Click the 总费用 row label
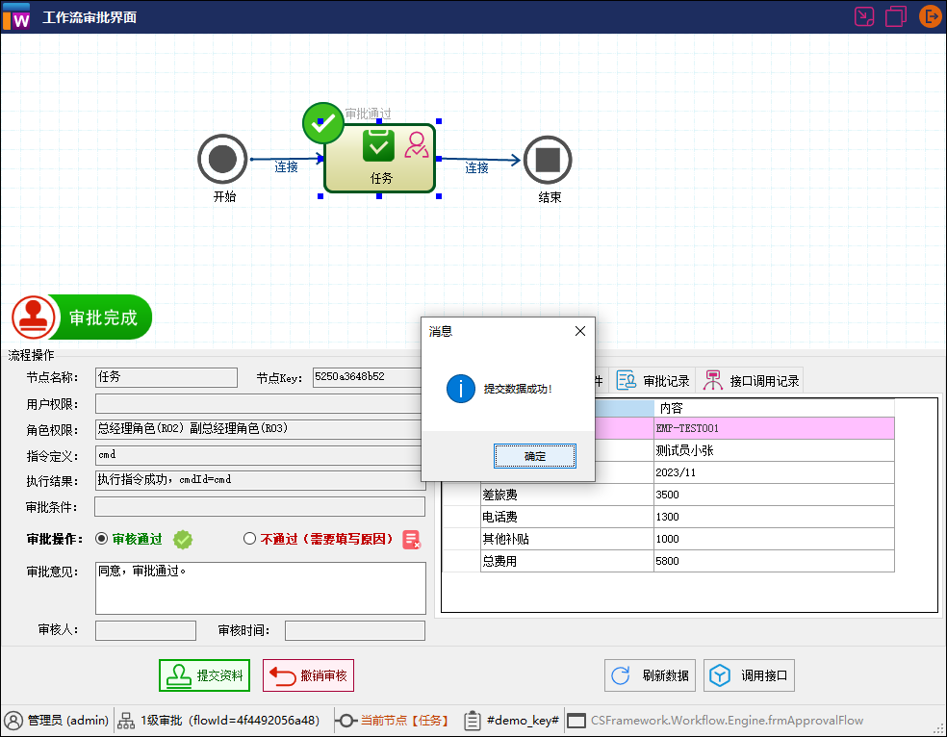This screenshot has width=947, height=737. [x=567, y=561]
